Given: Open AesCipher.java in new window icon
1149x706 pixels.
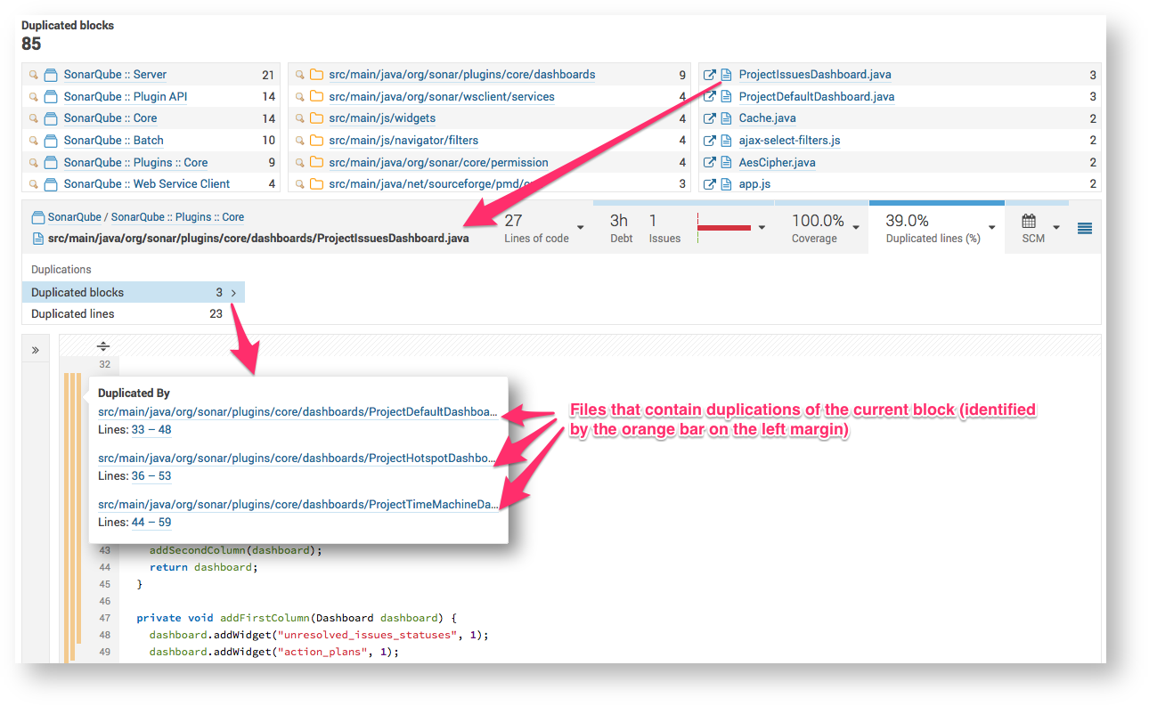Looking at the screenshot, I should pyautogui.click(x=710, y=163).
